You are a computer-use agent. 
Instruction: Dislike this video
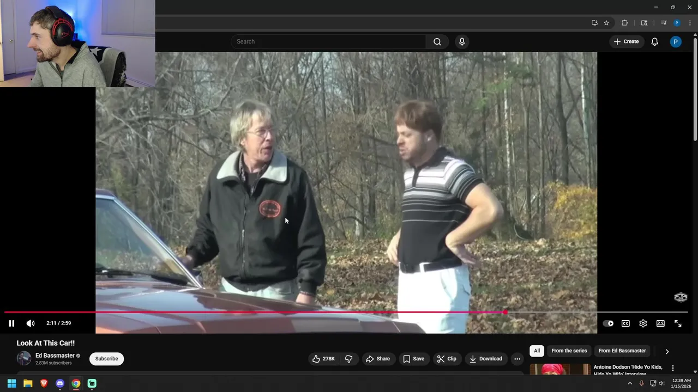349,359
